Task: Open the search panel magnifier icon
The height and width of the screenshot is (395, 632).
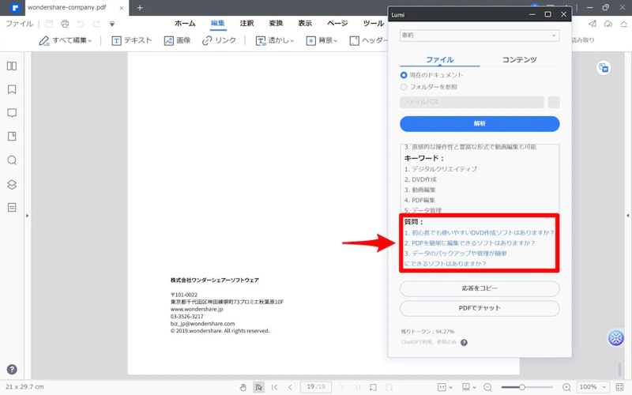Action: pos(12,160)
